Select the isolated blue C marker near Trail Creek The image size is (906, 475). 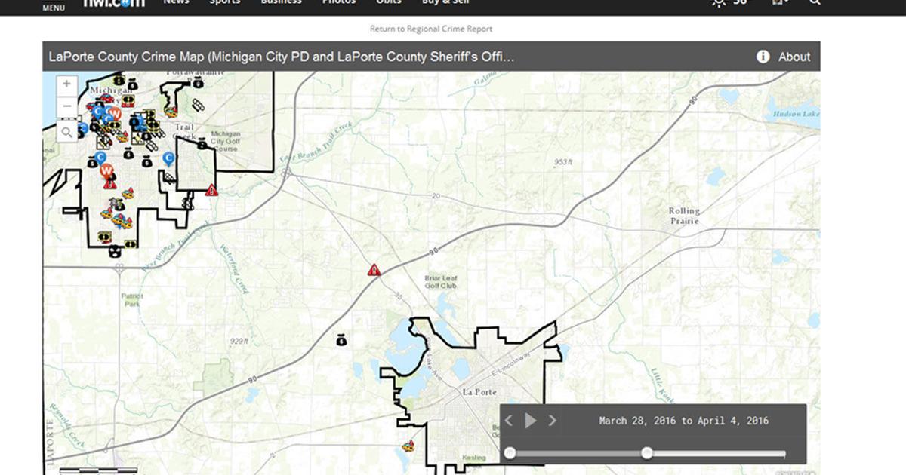168,159
